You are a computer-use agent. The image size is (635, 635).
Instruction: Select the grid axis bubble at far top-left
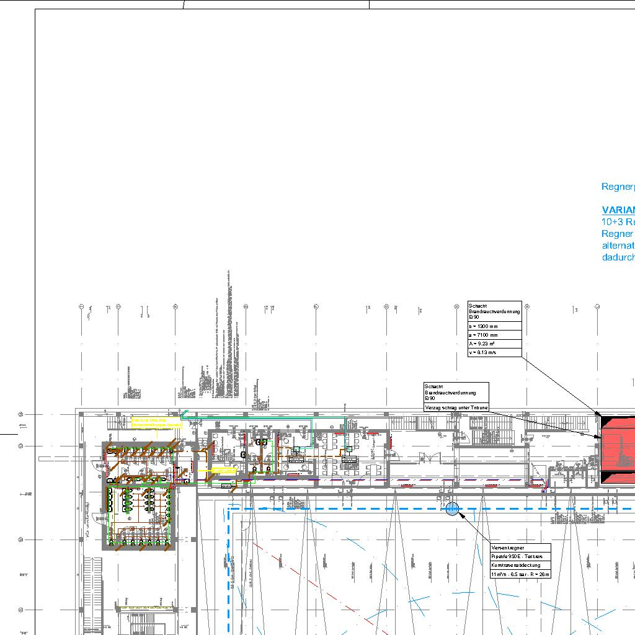point(81,307)
